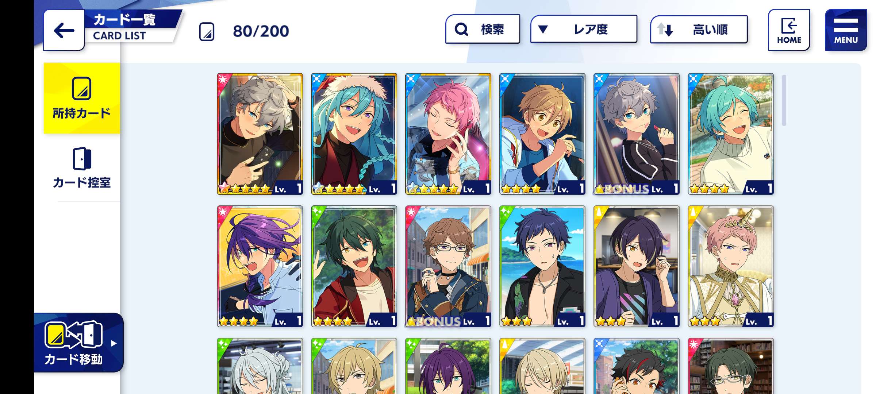876x394 pixels.
Task: Expand the カード移動 panel via its small arrow
Action: pos(114,343)
